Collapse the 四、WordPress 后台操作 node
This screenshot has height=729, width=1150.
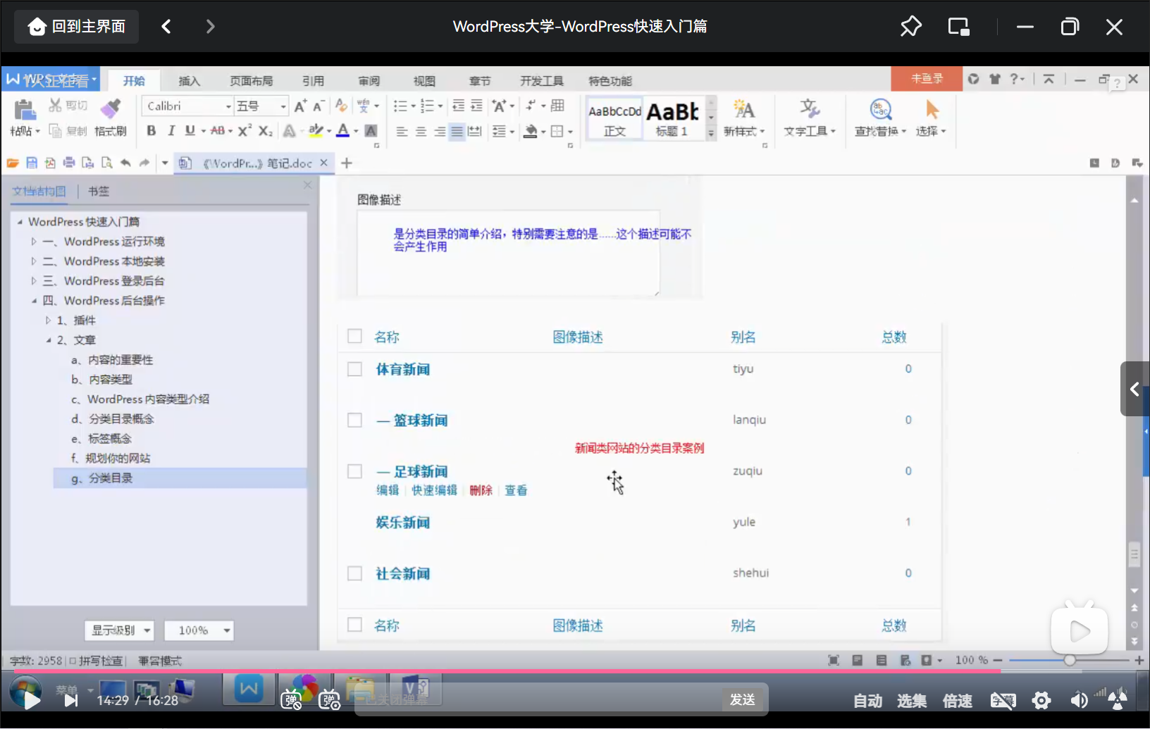(x=33, y=301)
